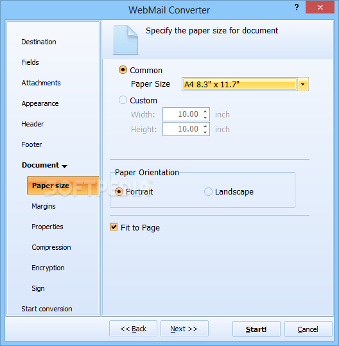Click the Common label text
339x346 pixels.
pyautogui.click(x=146, y=70)
